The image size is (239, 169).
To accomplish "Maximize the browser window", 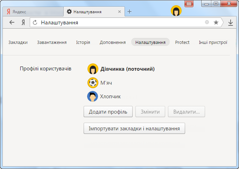I will click(216, 3).
